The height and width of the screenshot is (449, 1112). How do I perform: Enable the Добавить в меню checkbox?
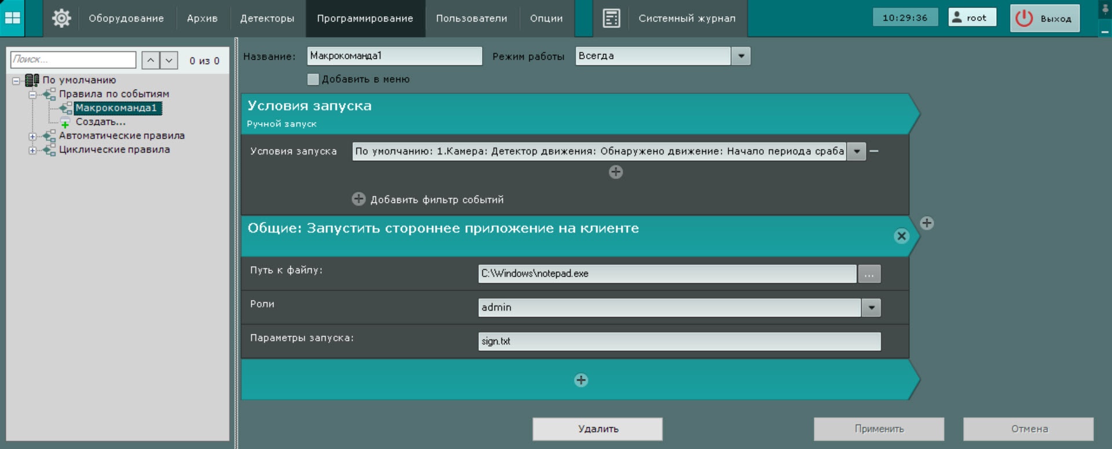pos(313,79)
